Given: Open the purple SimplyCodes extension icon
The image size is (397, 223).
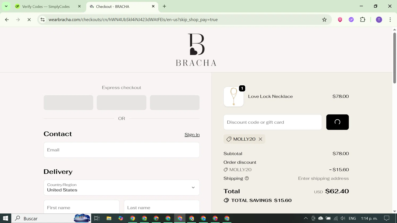Looking at the screenshot, I should [x=351, y=20].
